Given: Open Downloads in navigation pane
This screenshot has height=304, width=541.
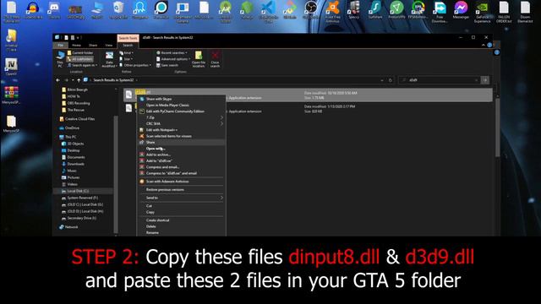Looking at the screenshot, I should (73, 164).
